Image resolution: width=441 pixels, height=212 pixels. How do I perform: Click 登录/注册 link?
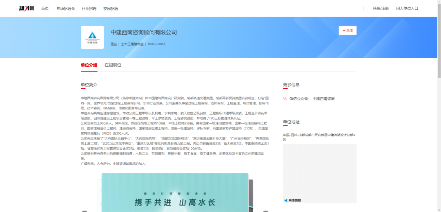[381, 9]
